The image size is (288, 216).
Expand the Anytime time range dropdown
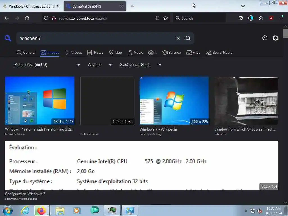click(100, 64)
